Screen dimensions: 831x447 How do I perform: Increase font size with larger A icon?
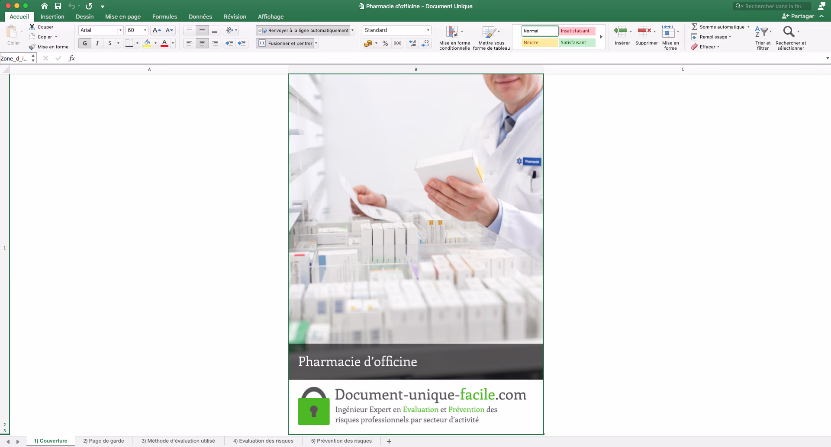pyautogui.click(x=157, y=30)
